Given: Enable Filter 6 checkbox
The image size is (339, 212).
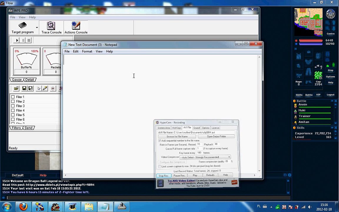Looking at the screenshot, I should pyautogui.click(x=13, y=120).
